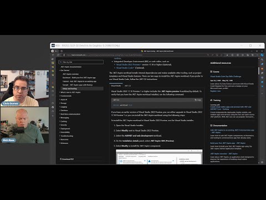Click the Filter by title input field
Viewport: 266px width, 200px height.
(x=81, y=62)
